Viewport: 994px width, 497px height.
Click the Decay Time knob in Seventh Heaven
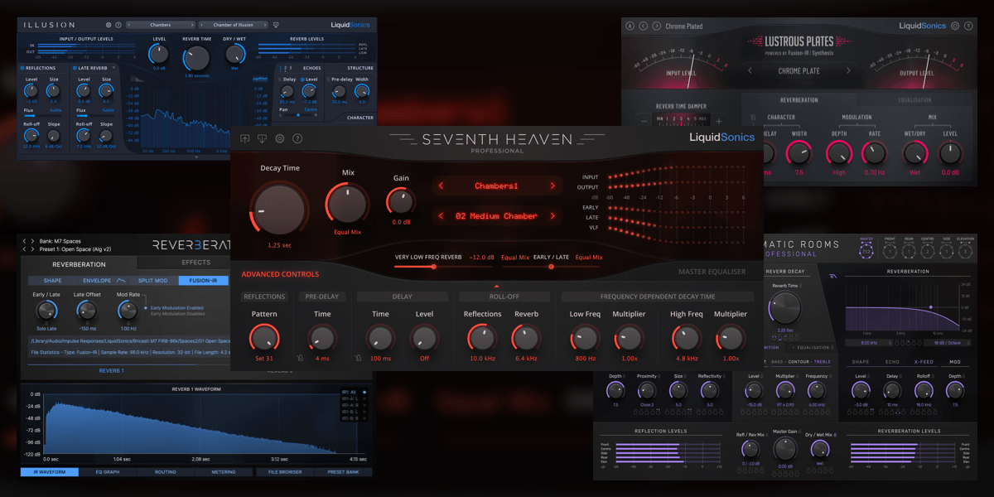point(279,208)
